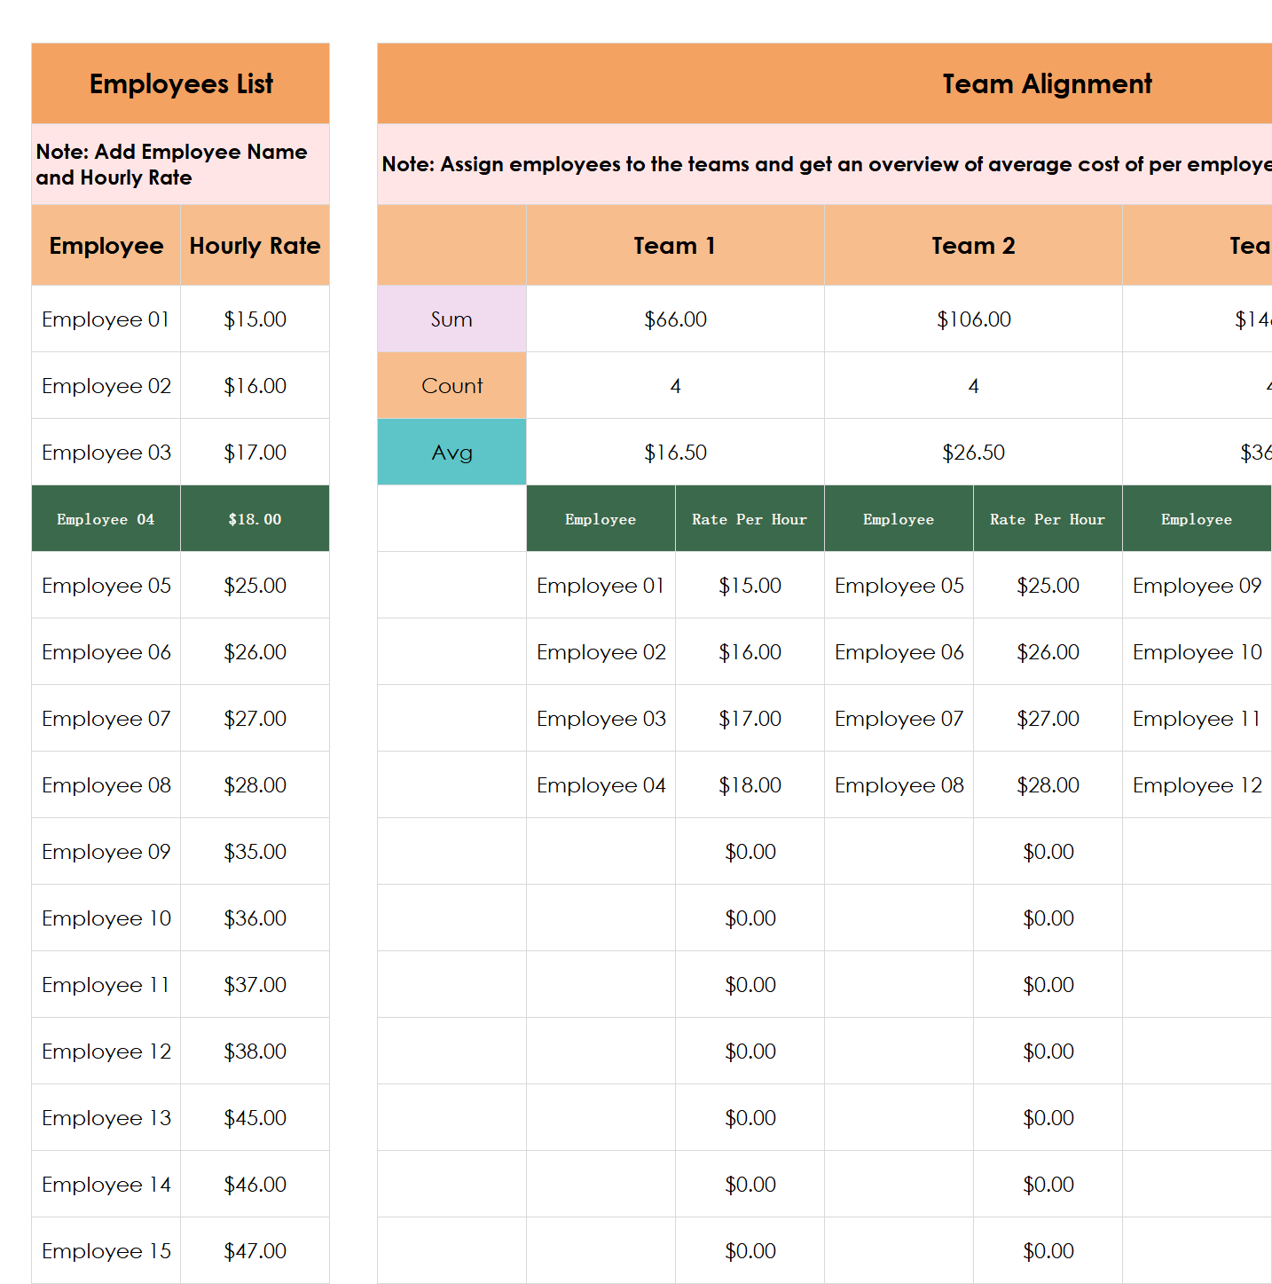Select Employee 07 in Team 2 list

(899, 719)
